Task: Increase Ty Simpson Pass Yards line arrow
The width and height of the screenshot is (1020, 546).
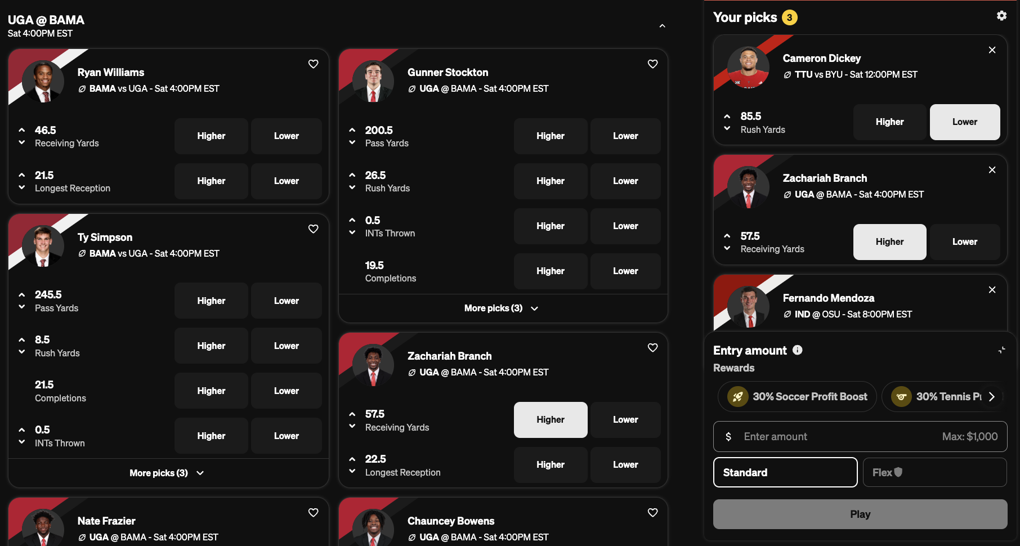Action: tap(22, 295)
